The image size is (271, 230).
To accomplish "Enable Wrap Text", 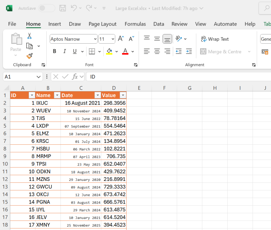I will 215,39.
